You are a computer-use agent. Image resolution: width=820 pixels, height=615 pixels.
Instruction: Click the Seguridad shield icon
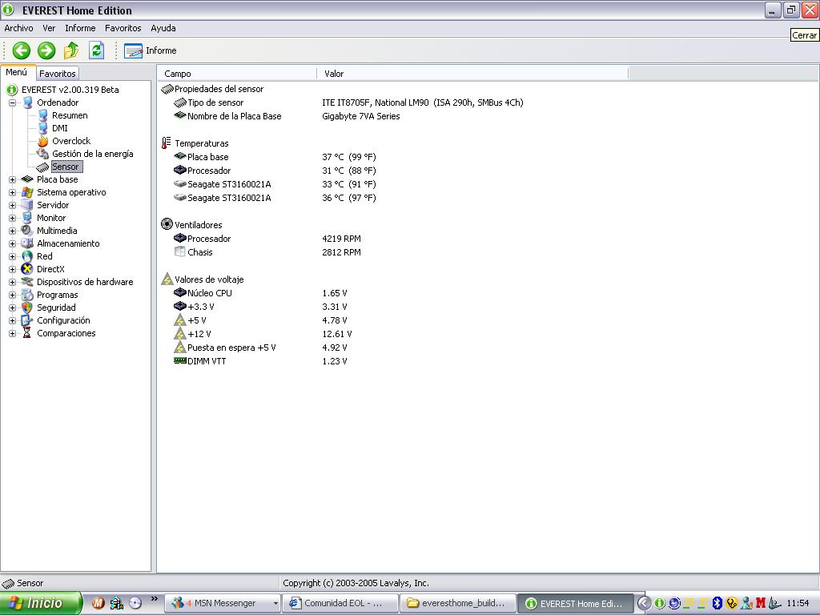point(27,307)
